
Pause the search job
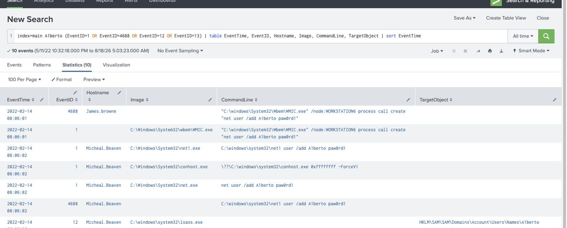coord(454,51)
